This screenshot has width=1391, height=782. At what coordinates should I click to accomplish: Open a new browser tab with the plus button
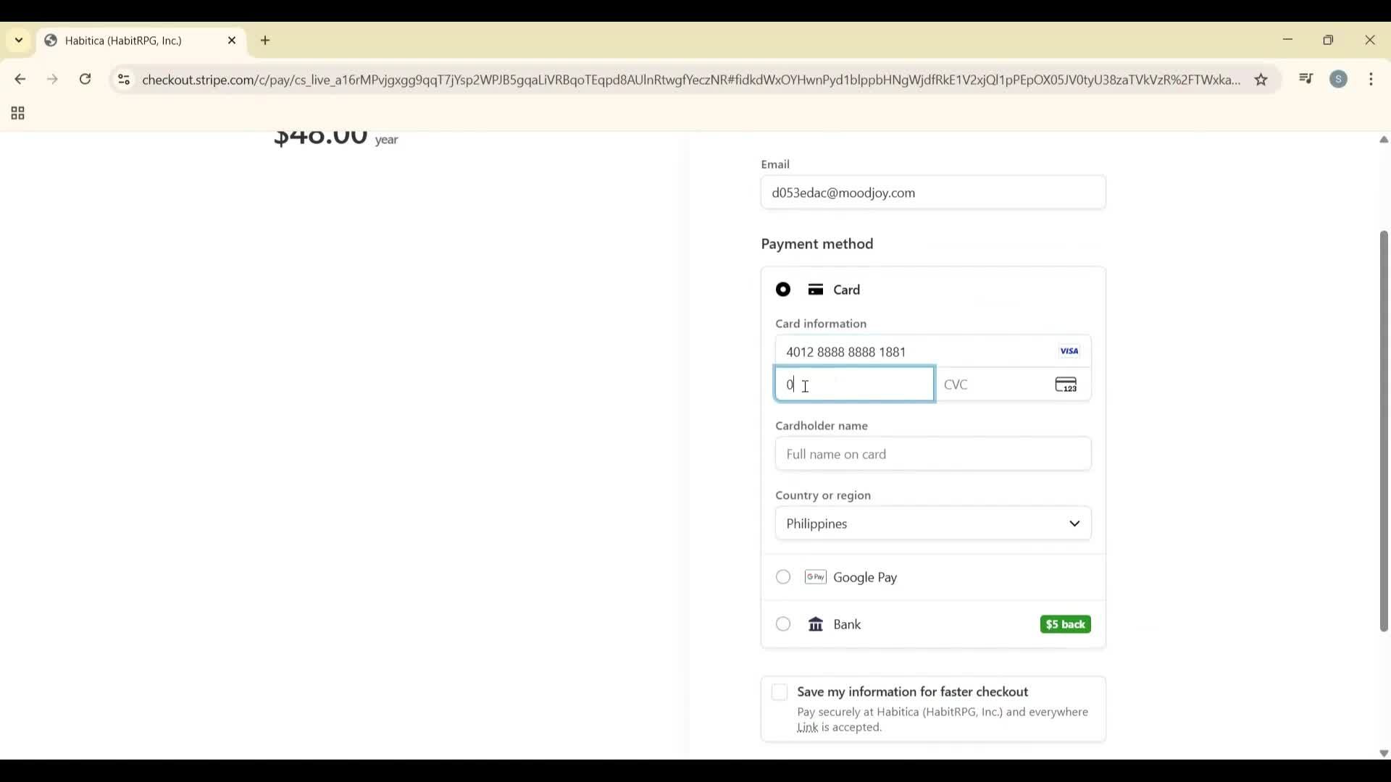pyautogui.click(x=265, y=41)
